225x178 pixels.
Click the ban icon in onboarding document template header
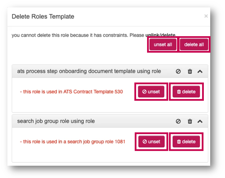(x=178, y=71)
